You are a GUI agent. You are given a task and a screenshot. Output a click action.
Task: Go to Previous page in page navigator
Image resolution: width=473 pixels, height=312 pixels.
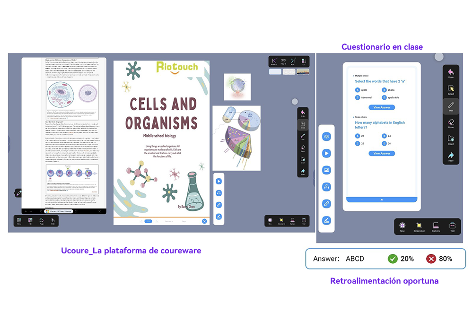(x=274, y=61)
